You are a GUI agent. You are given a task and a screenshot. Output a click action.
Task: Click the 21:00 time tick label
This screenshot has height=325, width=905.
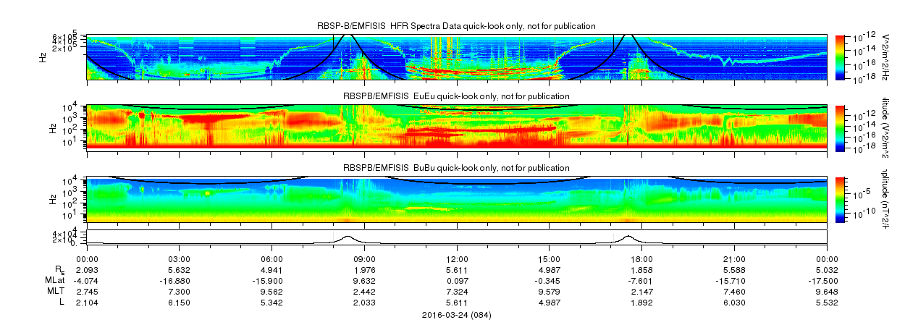734,258
